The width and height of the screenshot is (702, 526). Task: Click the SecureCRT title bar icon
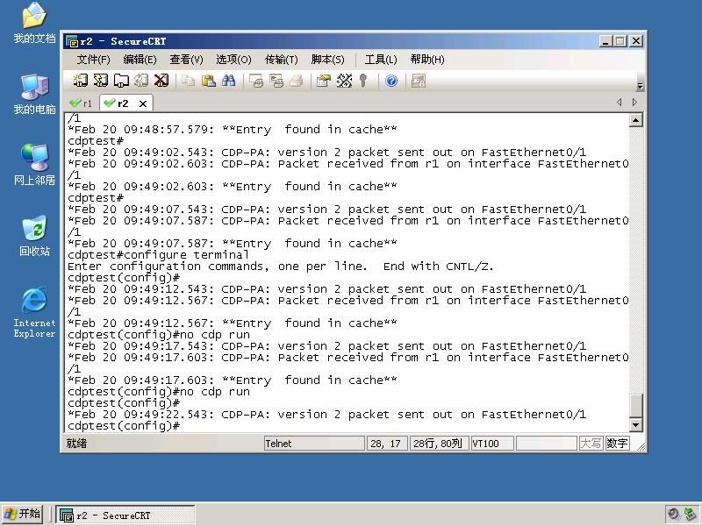click(x=72, y=41)
